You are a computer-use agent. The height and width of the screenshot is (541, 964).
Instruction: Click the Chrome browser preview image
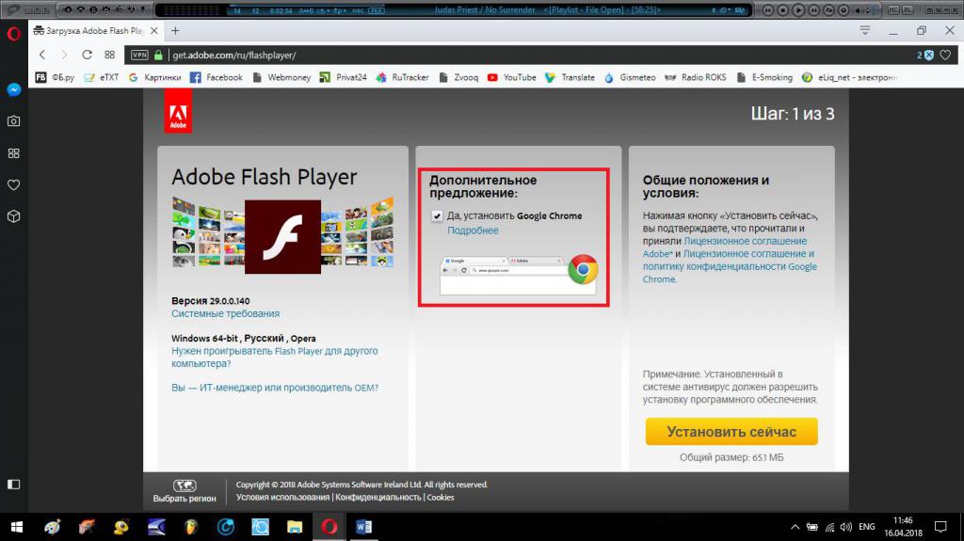point(519,274)
